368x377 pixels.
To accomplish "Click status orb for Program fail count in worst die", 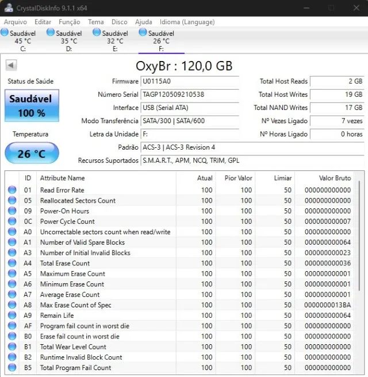I will [x=12, y=326].
